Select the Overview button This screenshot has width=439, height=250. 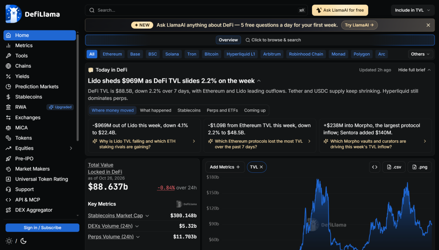[228, 40]
